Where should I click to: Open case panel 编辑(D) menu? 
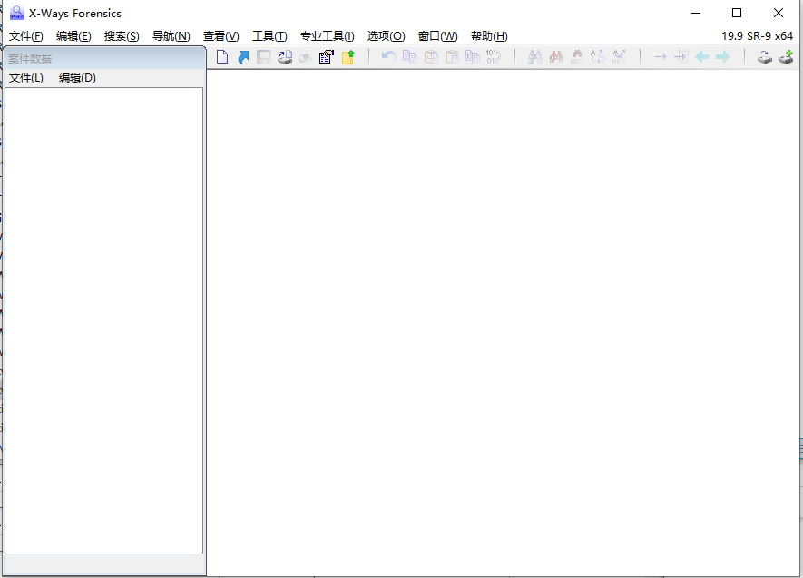pos(77,78)
